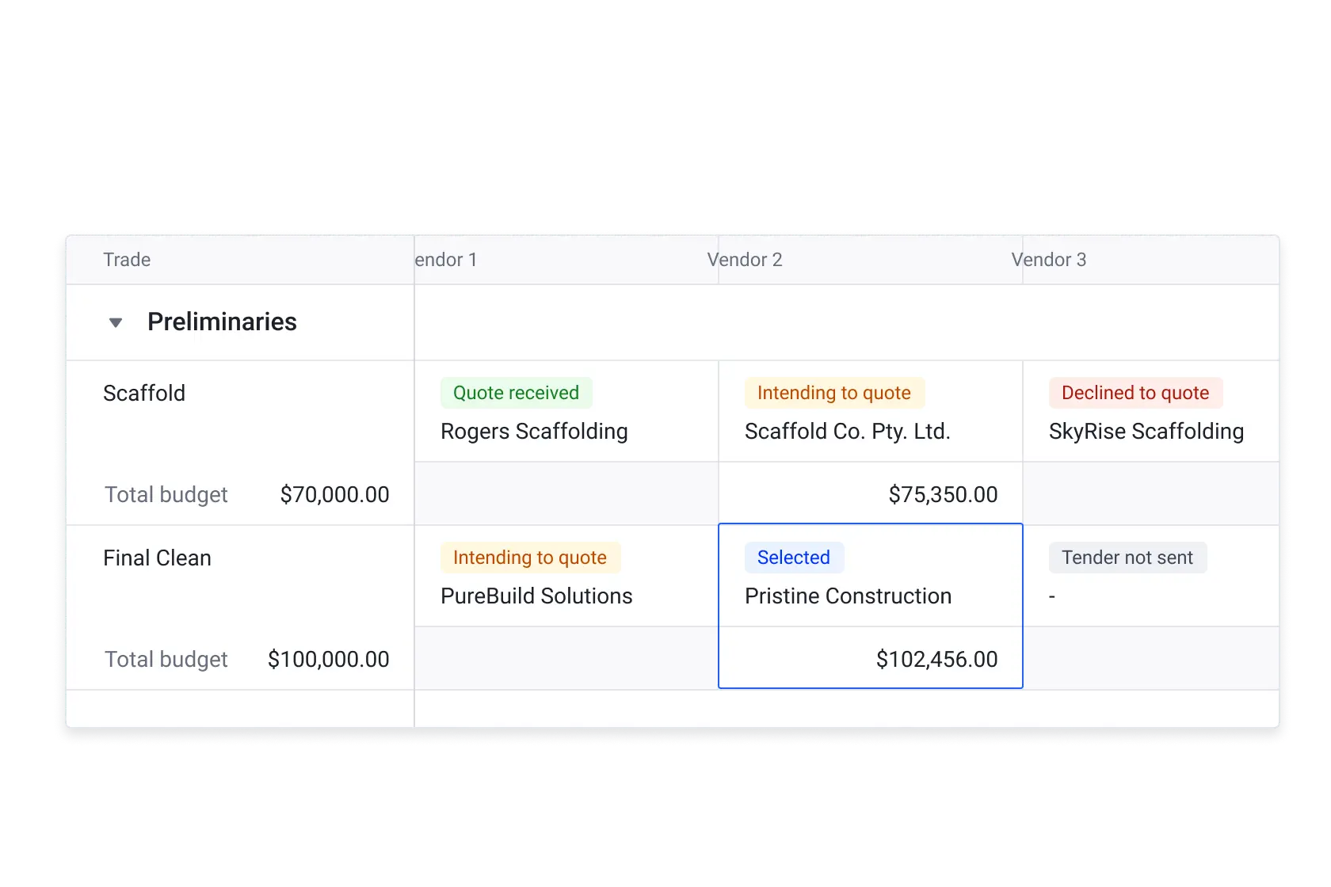Select the $102,456.00 quote amount cell
Viewport: 1331px width, 887px height.
tap(871, 658)
